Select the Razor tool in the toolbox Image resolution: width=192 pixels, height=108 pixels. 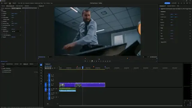[41, 73]
